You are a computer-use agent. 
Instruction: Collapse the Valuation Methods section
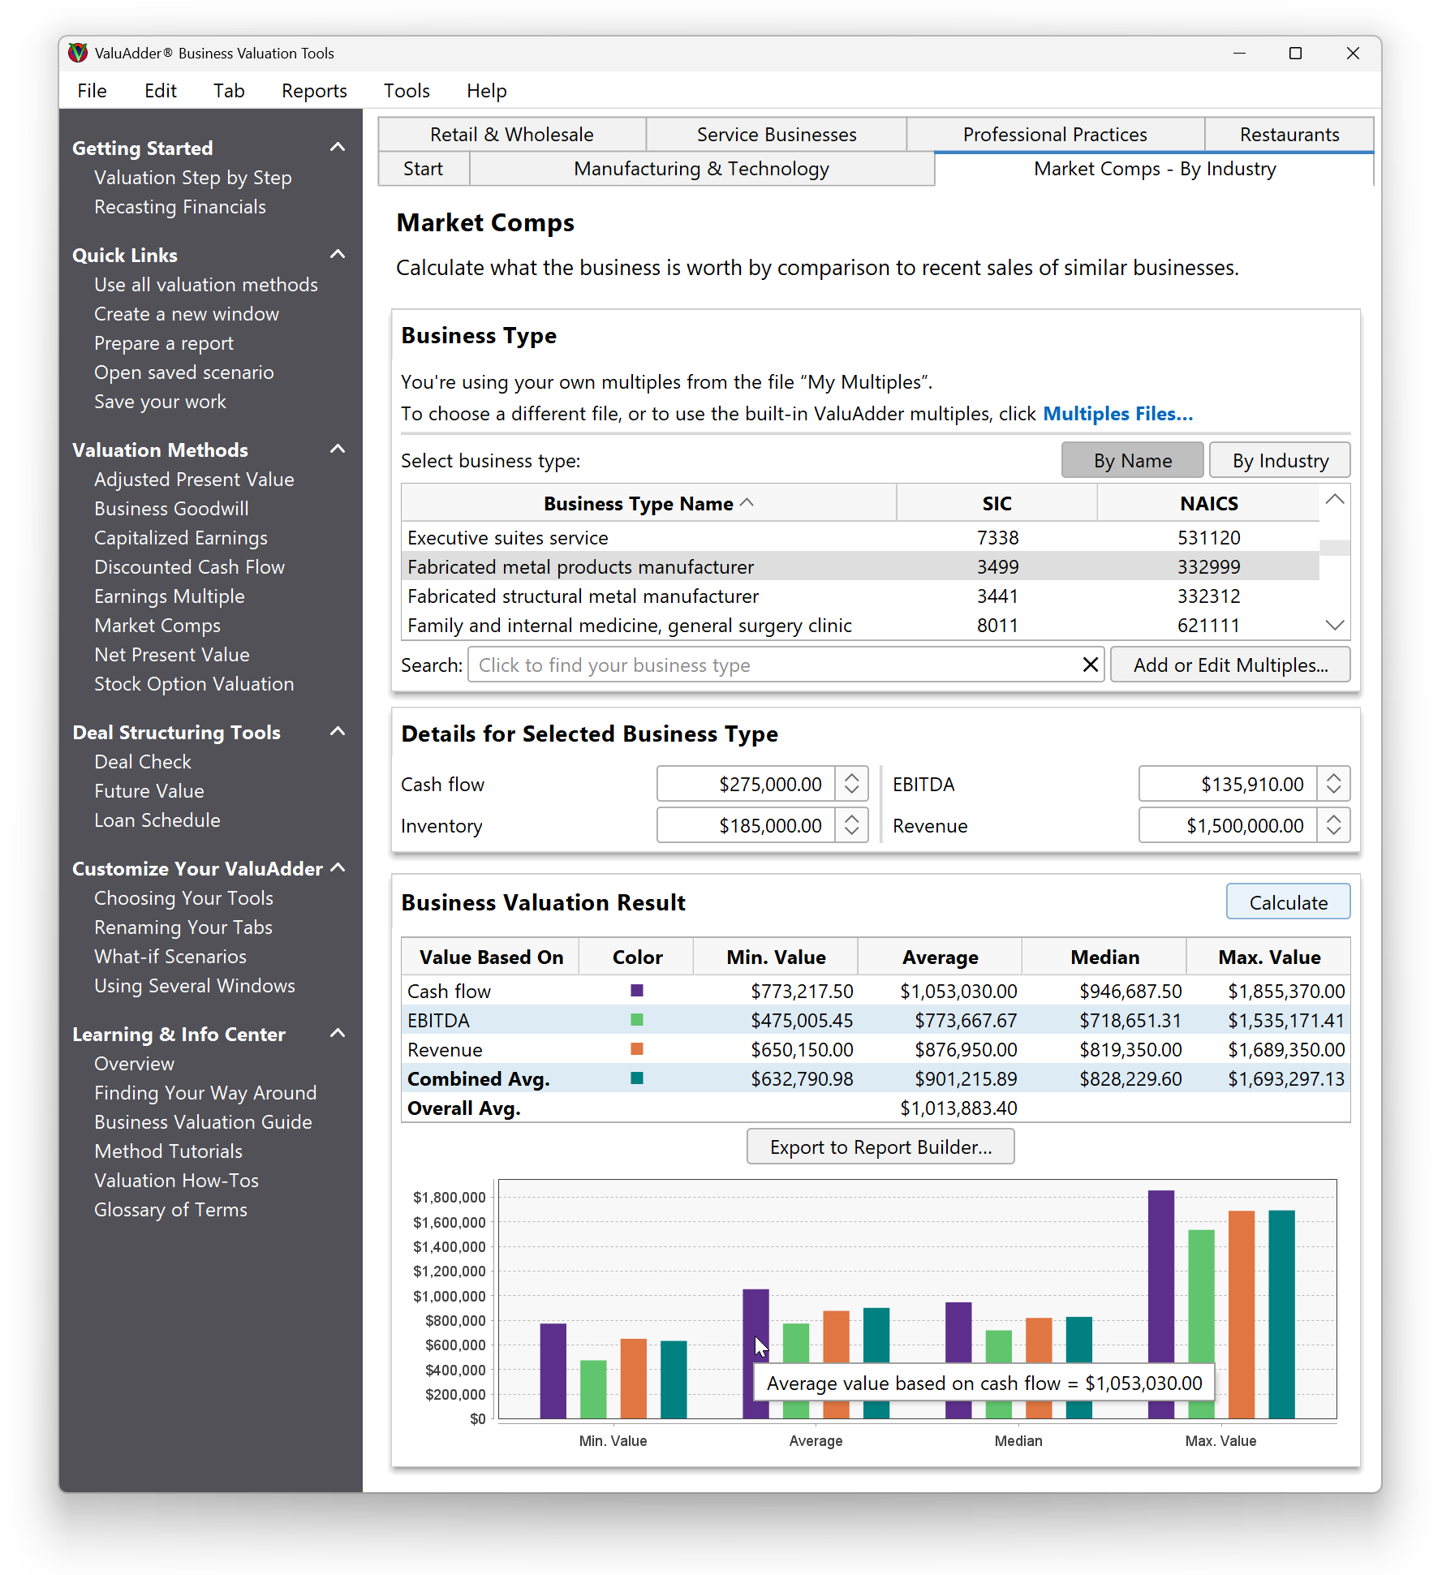point(338,449)
